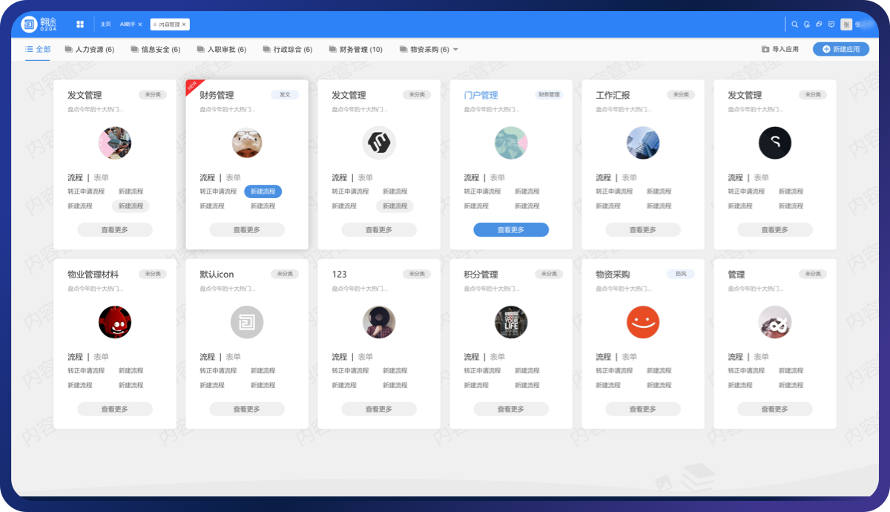The image size is (890, 512).
Task: Click 查看更多 on the 默认icon card
Action: [x=247, y=409]
